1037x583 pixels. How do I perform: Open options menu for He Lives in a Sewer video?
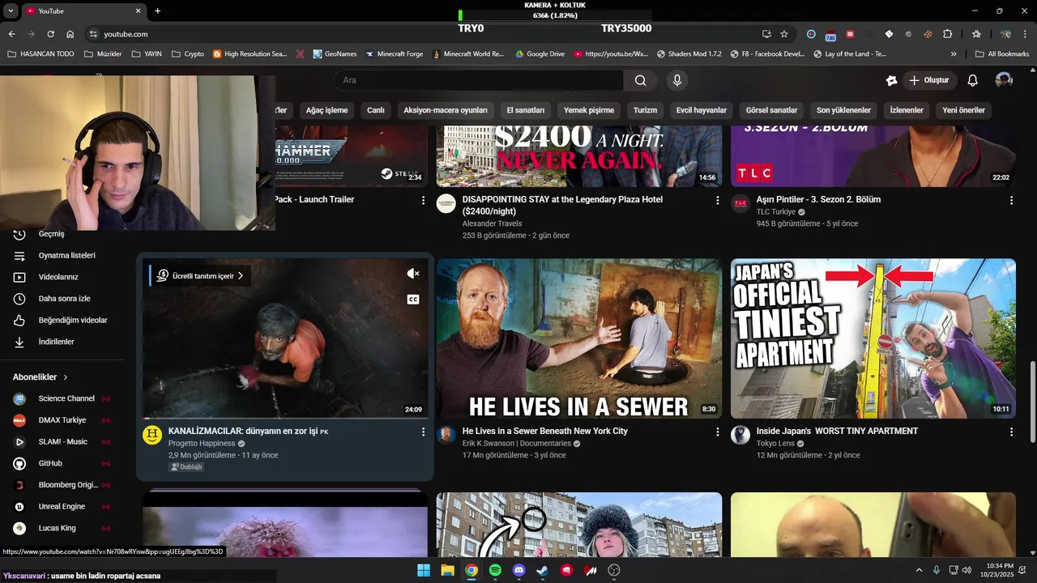(717, 432)
